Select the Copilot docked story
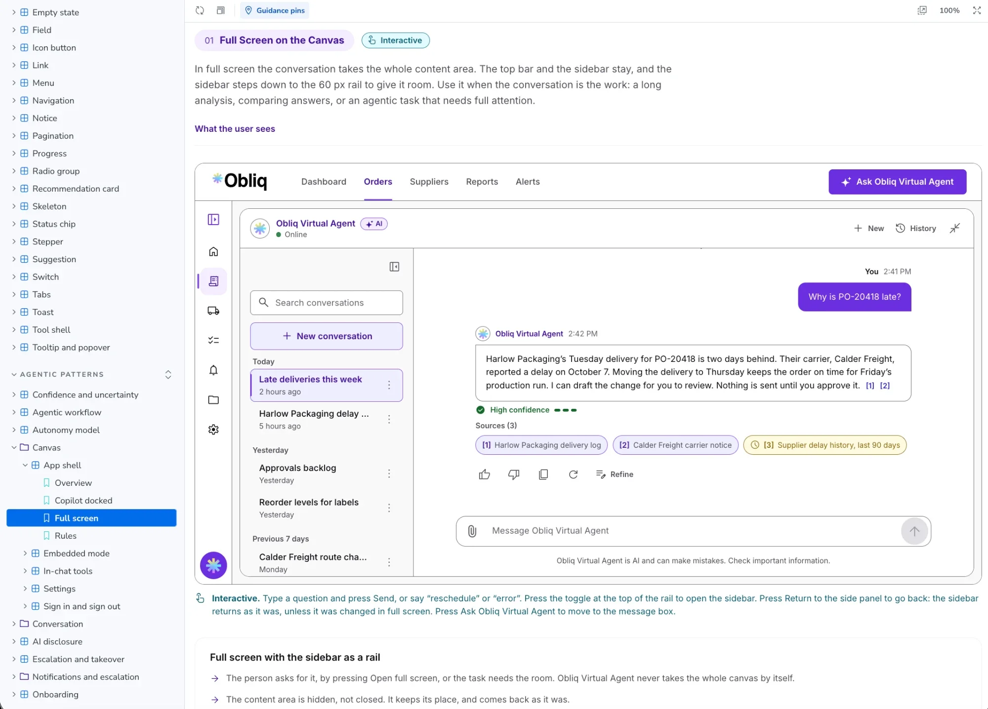This screenshot has width=988, height=709. 83,501
